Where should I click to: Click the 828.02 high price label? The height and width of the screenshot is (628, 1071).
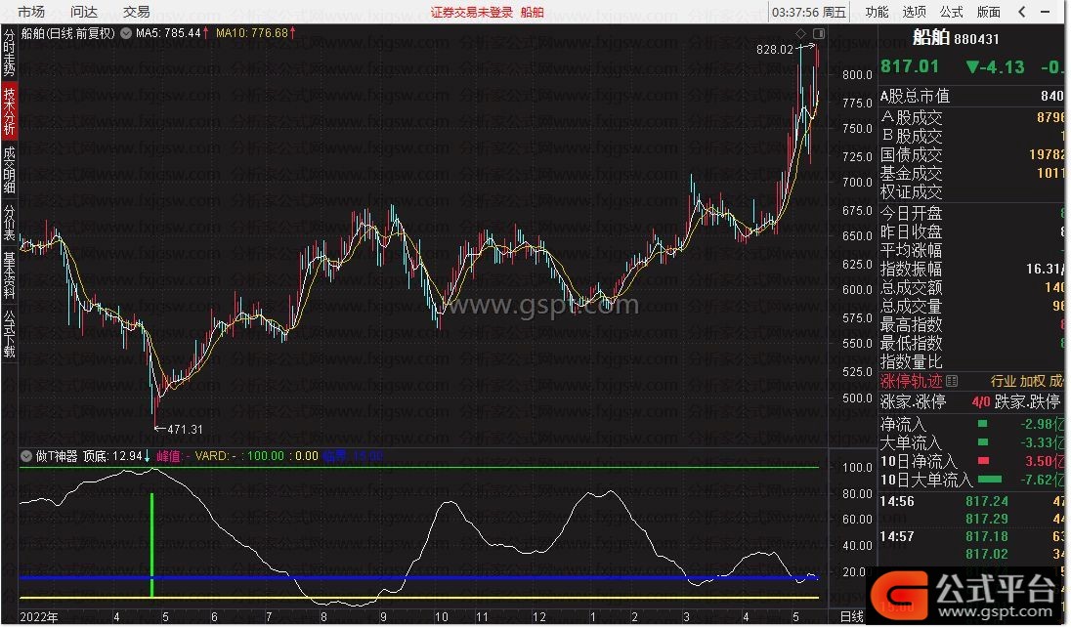(x=775, y=49)
